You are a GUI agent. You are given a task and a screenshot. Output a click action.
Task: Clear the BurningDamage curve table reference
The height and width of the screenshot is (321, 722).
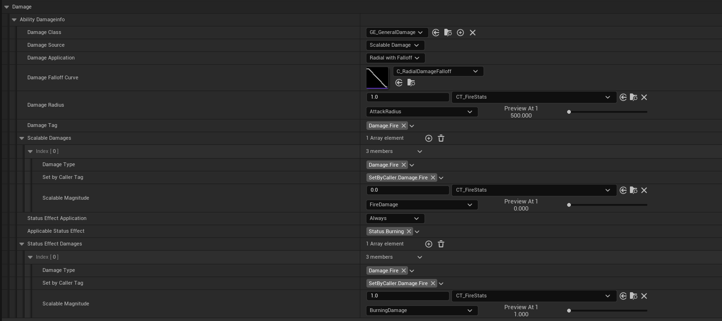pos(644,296)
